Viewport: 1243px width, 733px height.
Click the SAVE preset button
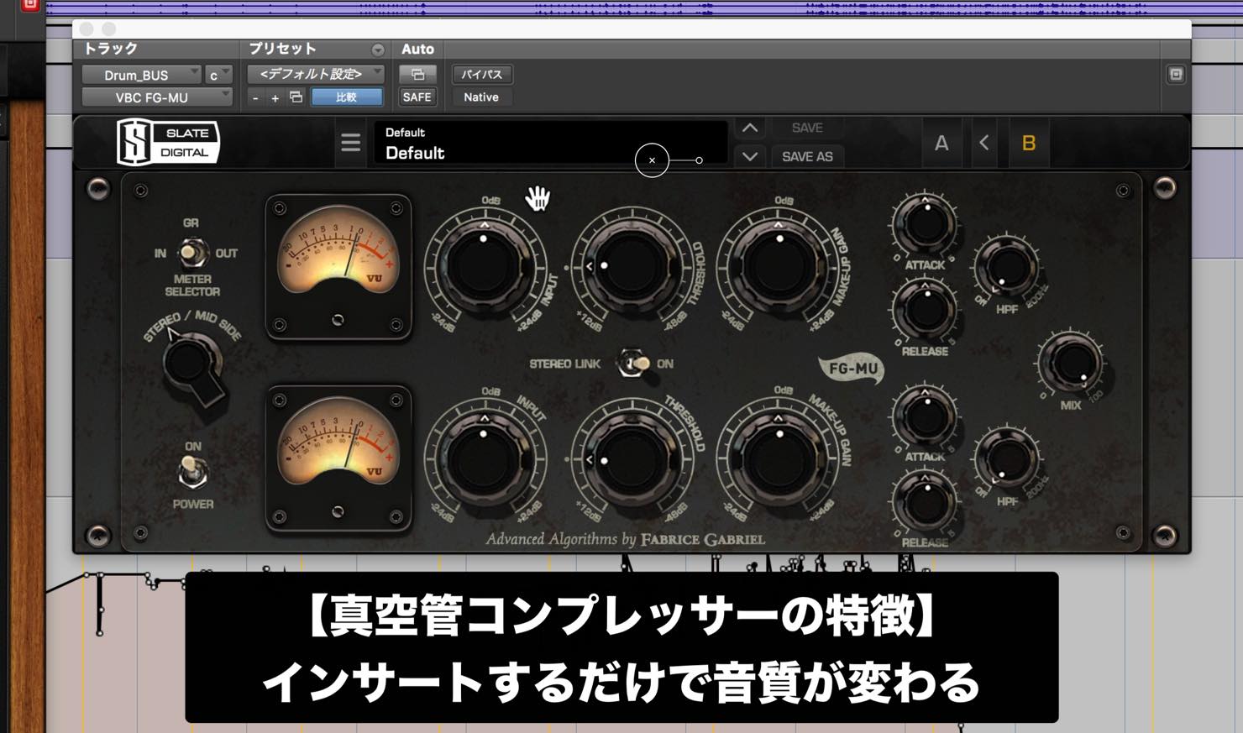point(807,128)
